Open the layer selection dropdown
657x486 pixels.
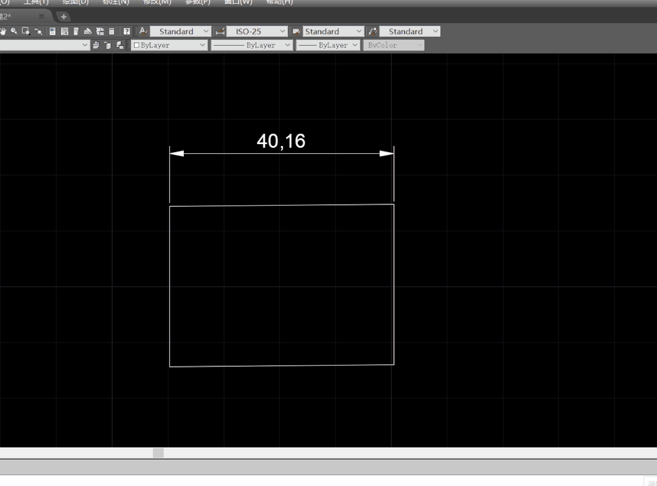[44, 45]
